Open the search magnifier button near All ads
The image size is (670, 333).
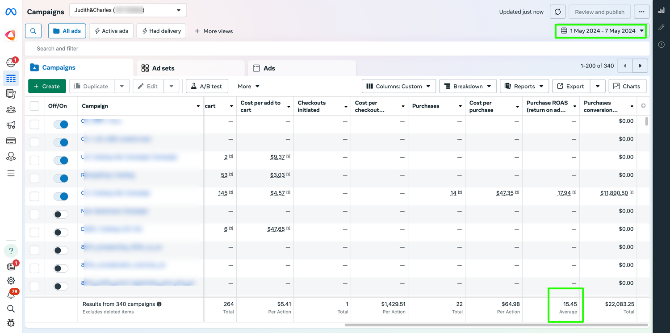[x=33, y=31]
